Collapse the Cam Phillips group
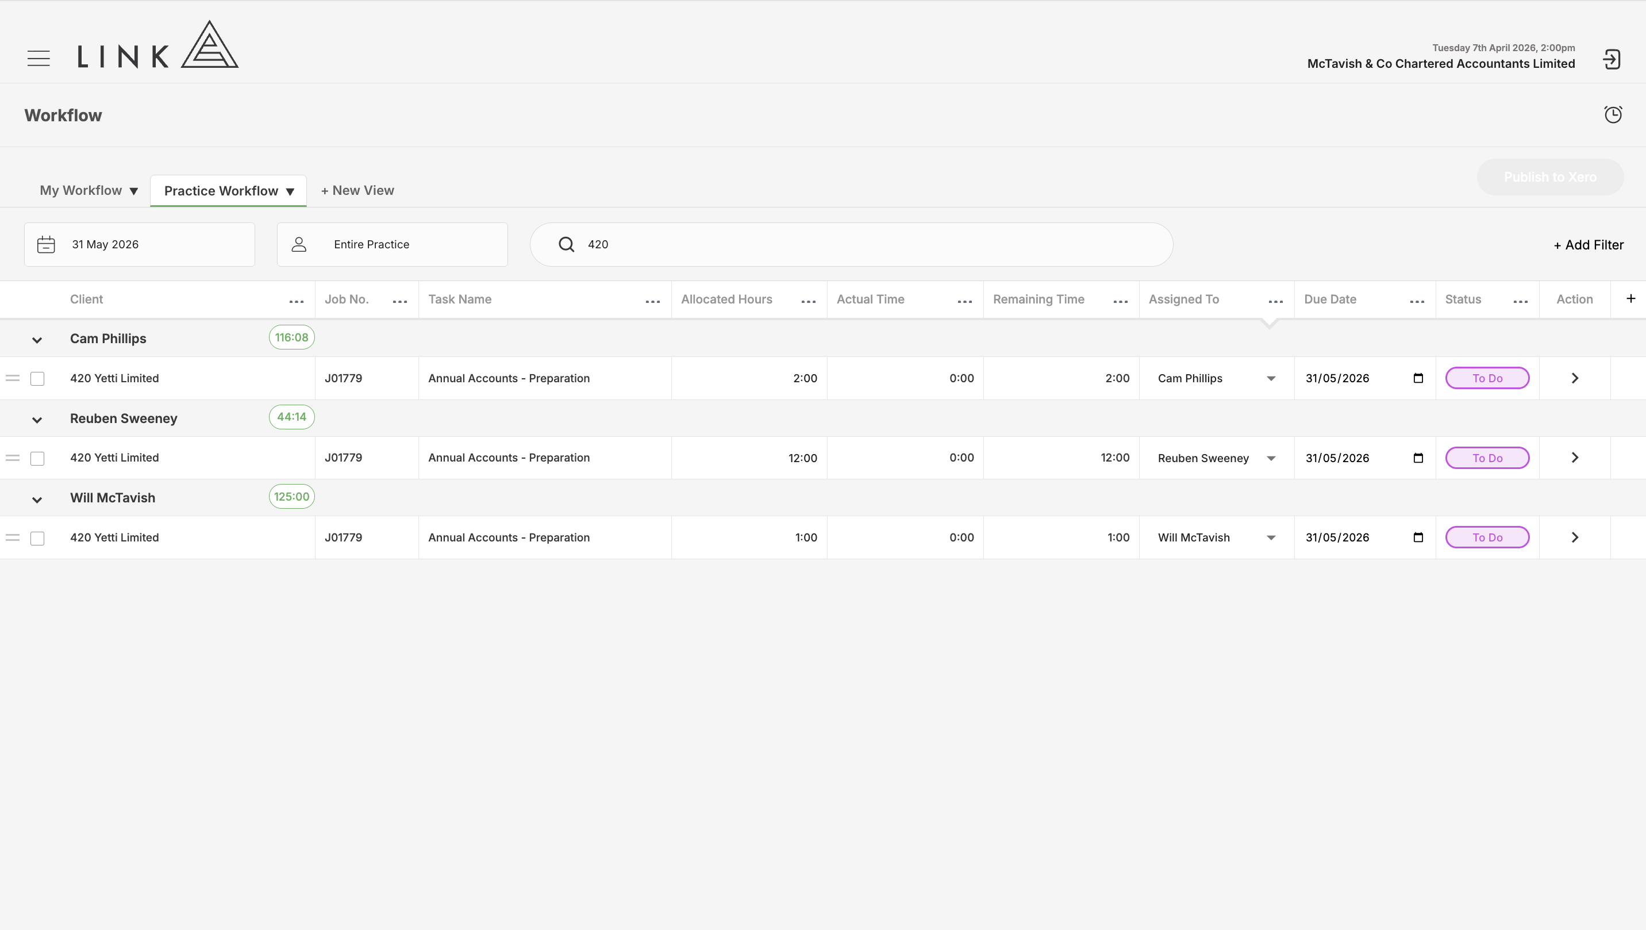This screenshot has height=930, width=1646. (37, 340)
